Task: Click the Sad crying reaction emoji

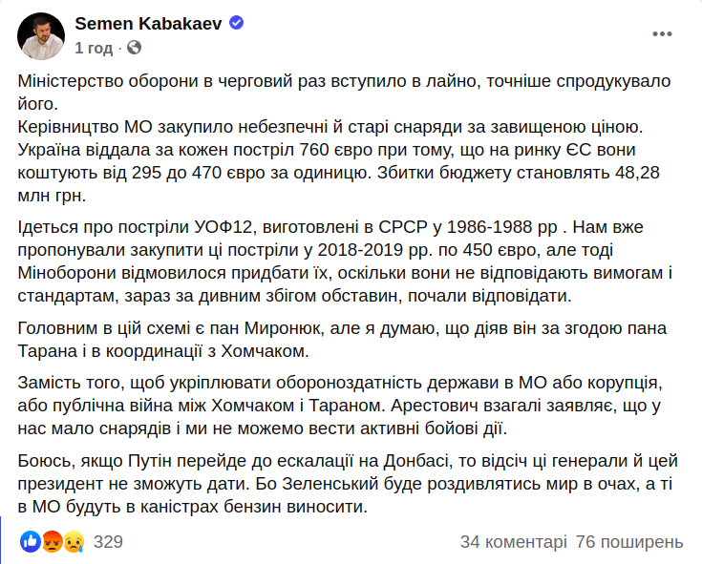Action: point(73,542)
